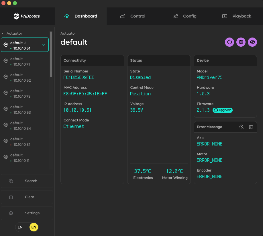This screenshot has height=236, width=263.
Task: Switch language to EN
Action: pos(34,227)
